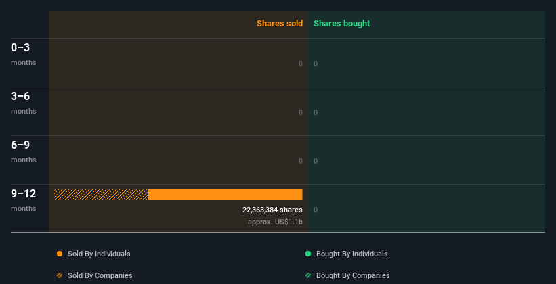Click the approx. US$1.1b value text
The height and width of the screenshot is (284, 556).
coord(275,222)
